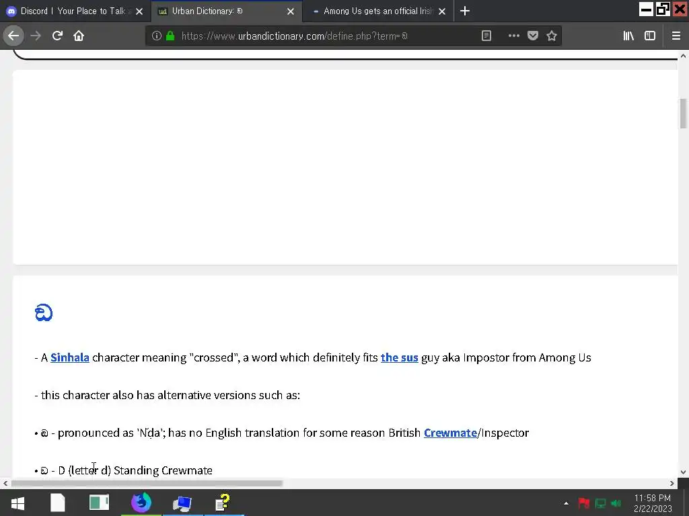Click text 'D (letter d) Standing Crewmate'
The width and height of the screenshot is (689, 516).
point(135,471)
